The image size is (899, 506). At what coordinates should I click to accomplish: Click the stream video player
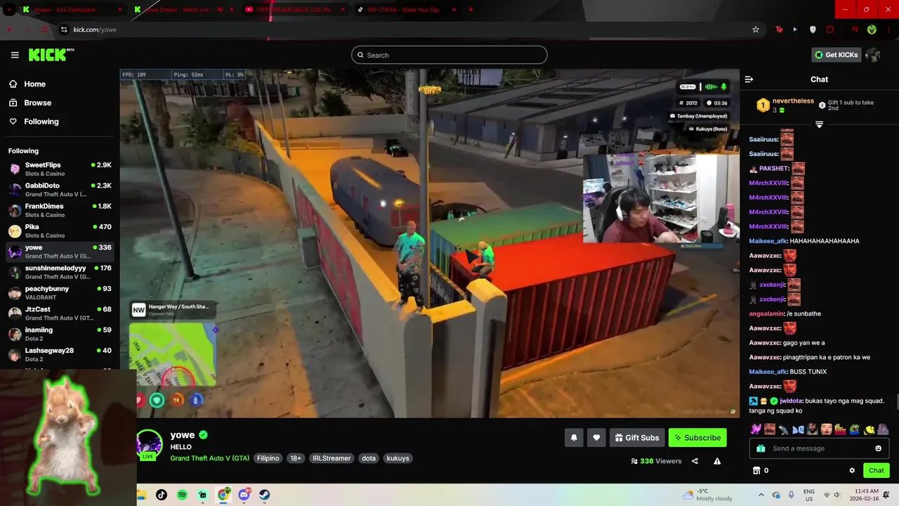pyautogui.click(x=429, y=243)
